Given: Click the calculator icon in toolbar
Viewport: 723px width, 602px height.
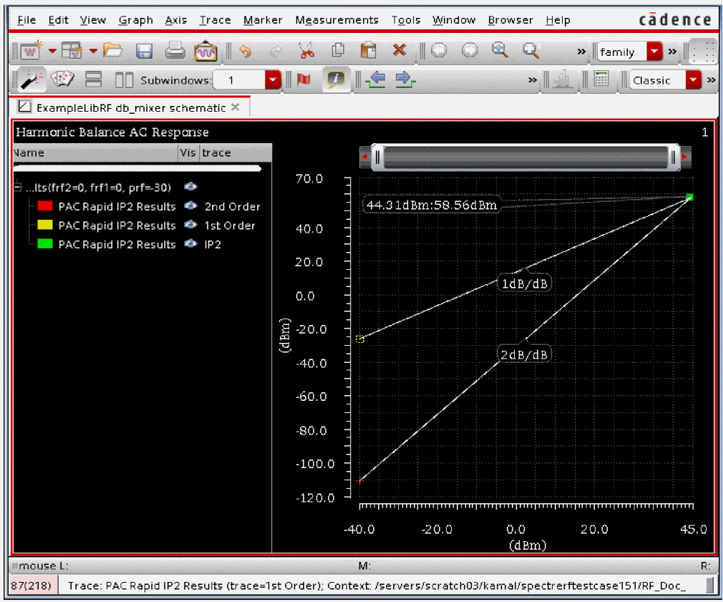Looking at the screenshot, I should point(601,80).
